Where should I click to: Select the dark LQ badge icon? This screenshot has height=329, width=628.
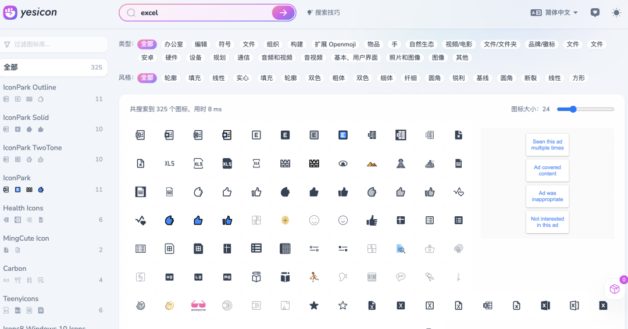pyautogui.click(x=198, y=277)
